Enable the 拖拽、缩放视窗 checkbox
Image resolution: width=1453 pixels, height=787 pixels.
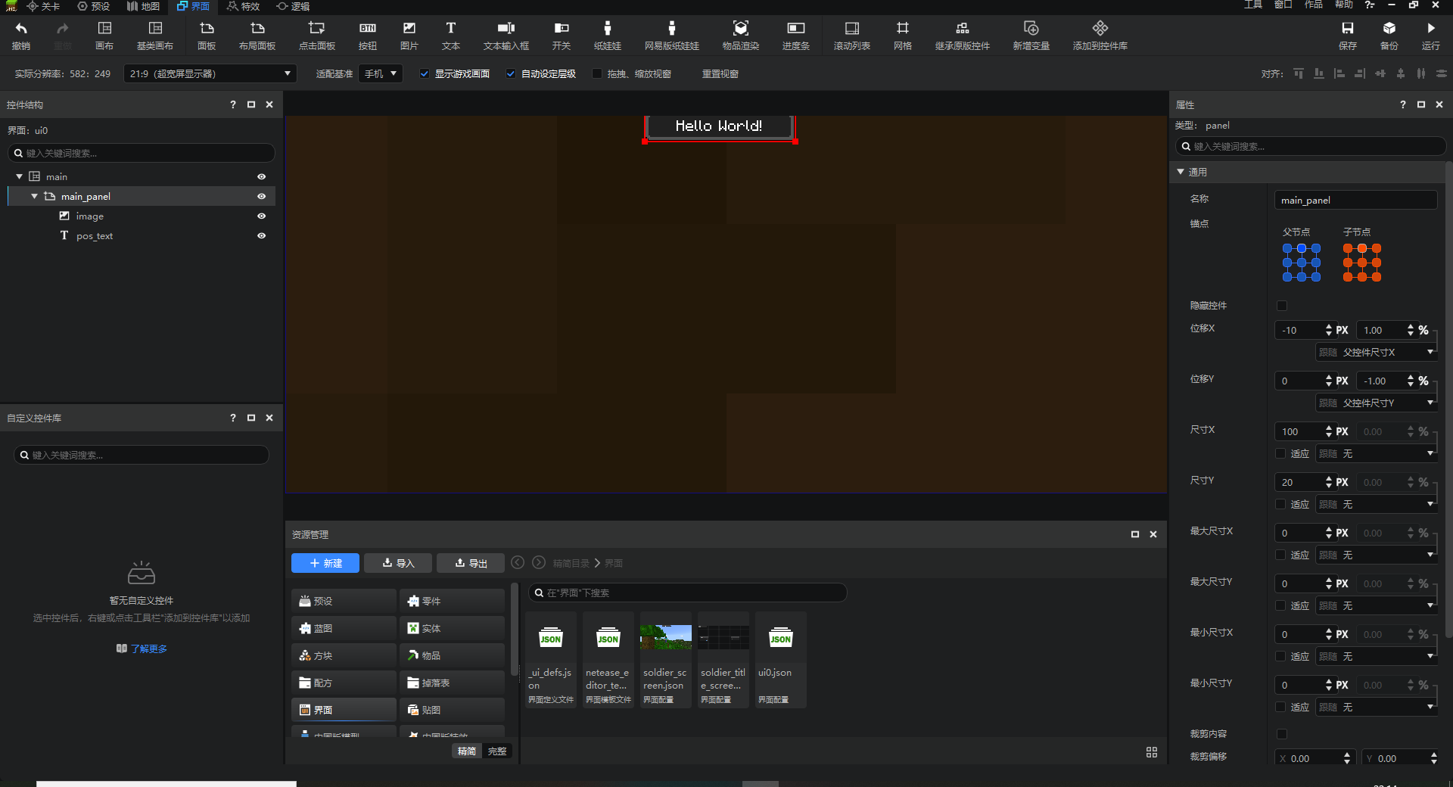(597, 74)
